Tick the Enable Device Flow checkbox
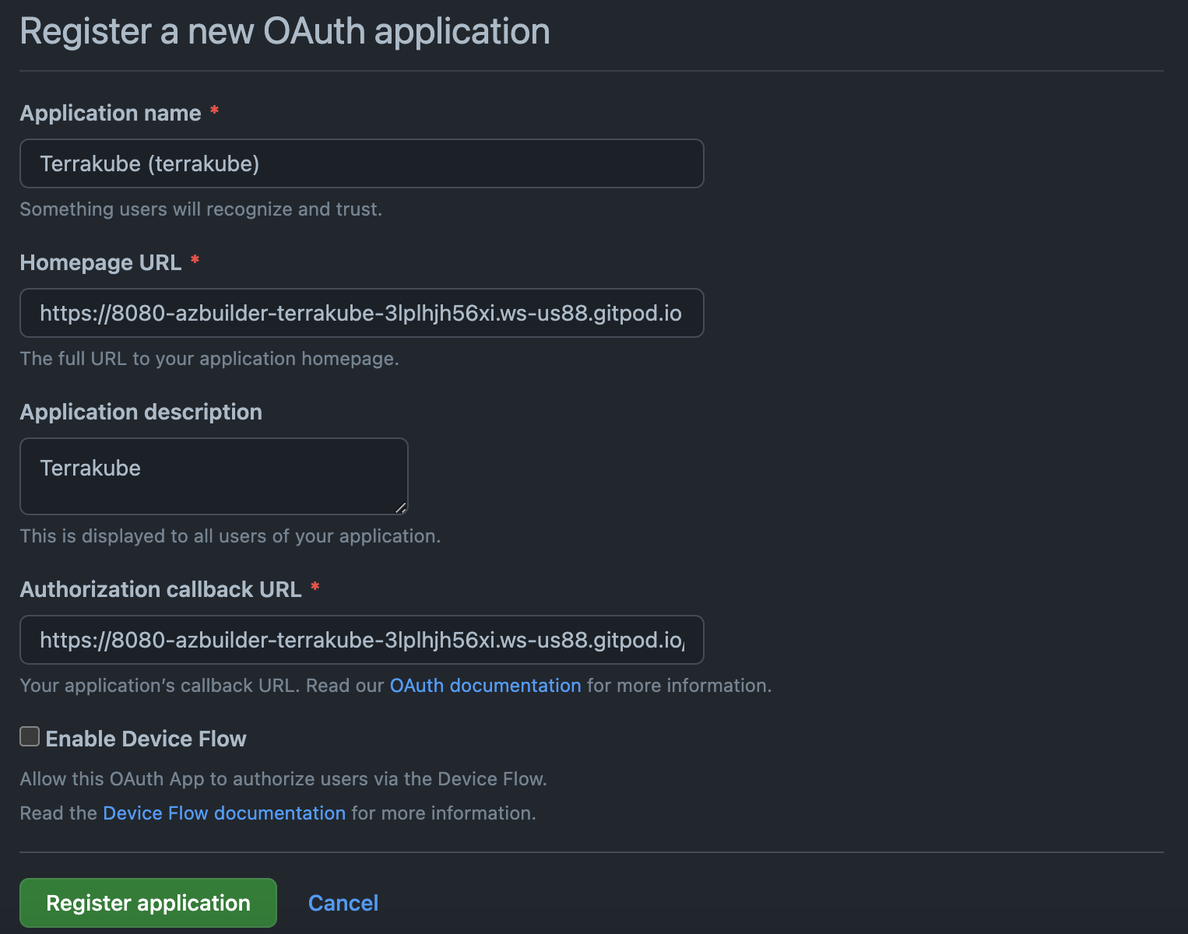 pos(30,736)
